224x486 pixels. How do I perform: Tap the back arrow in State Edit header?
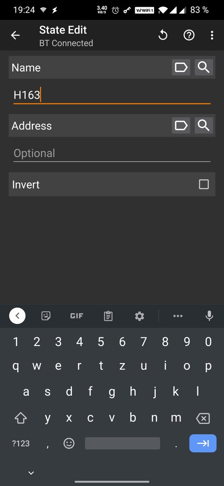15,36
